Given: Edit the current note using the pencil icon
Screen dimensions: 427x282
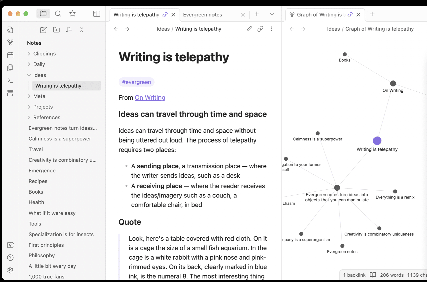Looking at the screenshot, I should [249, 29].
